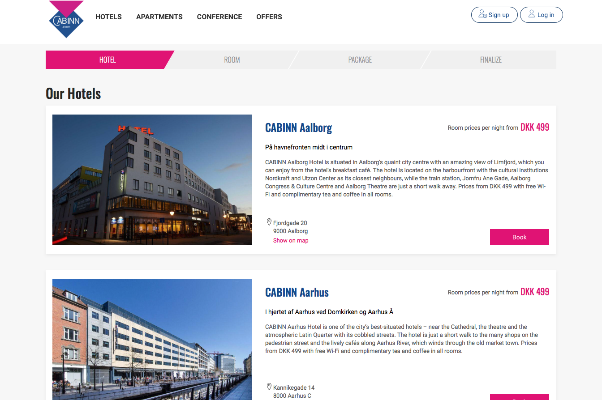Open the OFFERS menu item

click(269, 17)
